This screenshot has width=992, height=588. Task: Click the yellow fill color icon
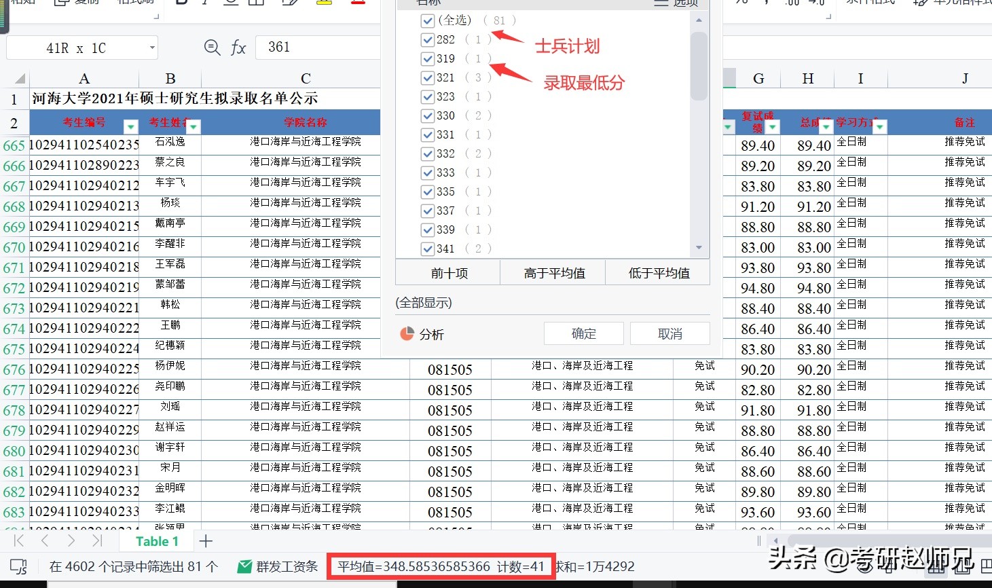(323, 3)
